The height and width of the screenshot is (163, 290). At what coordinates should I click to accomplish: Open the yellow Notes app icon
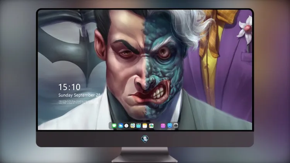(x=145, y=126)
